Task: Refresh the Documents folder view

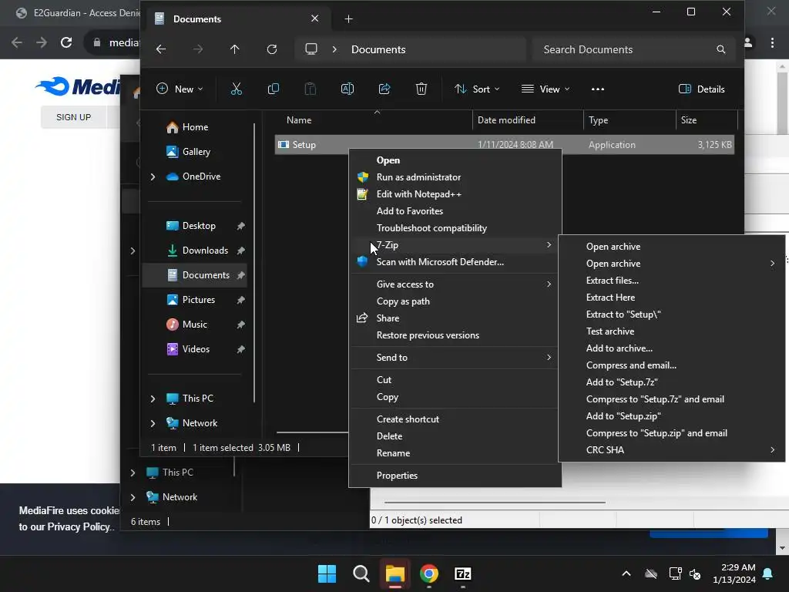Action: pyautogui.click(x=272, y=49)
